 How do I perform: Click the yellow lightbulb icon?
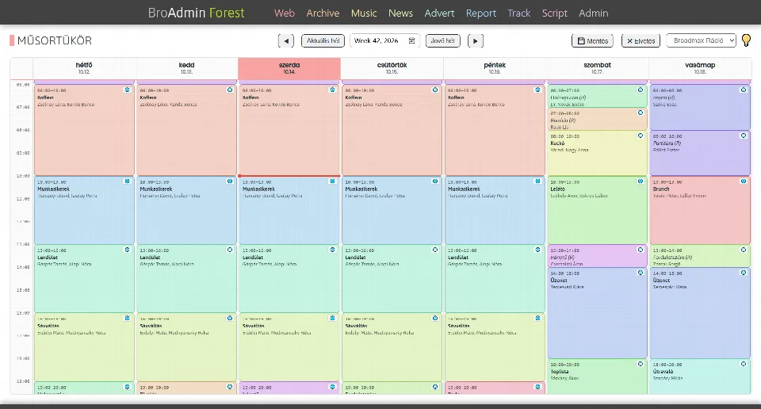pyautogui.click(x=747, y=40)
